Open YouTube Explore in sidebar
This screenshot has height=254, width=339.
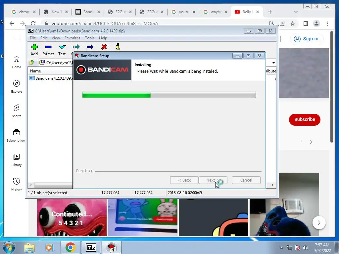click(17, 87)
